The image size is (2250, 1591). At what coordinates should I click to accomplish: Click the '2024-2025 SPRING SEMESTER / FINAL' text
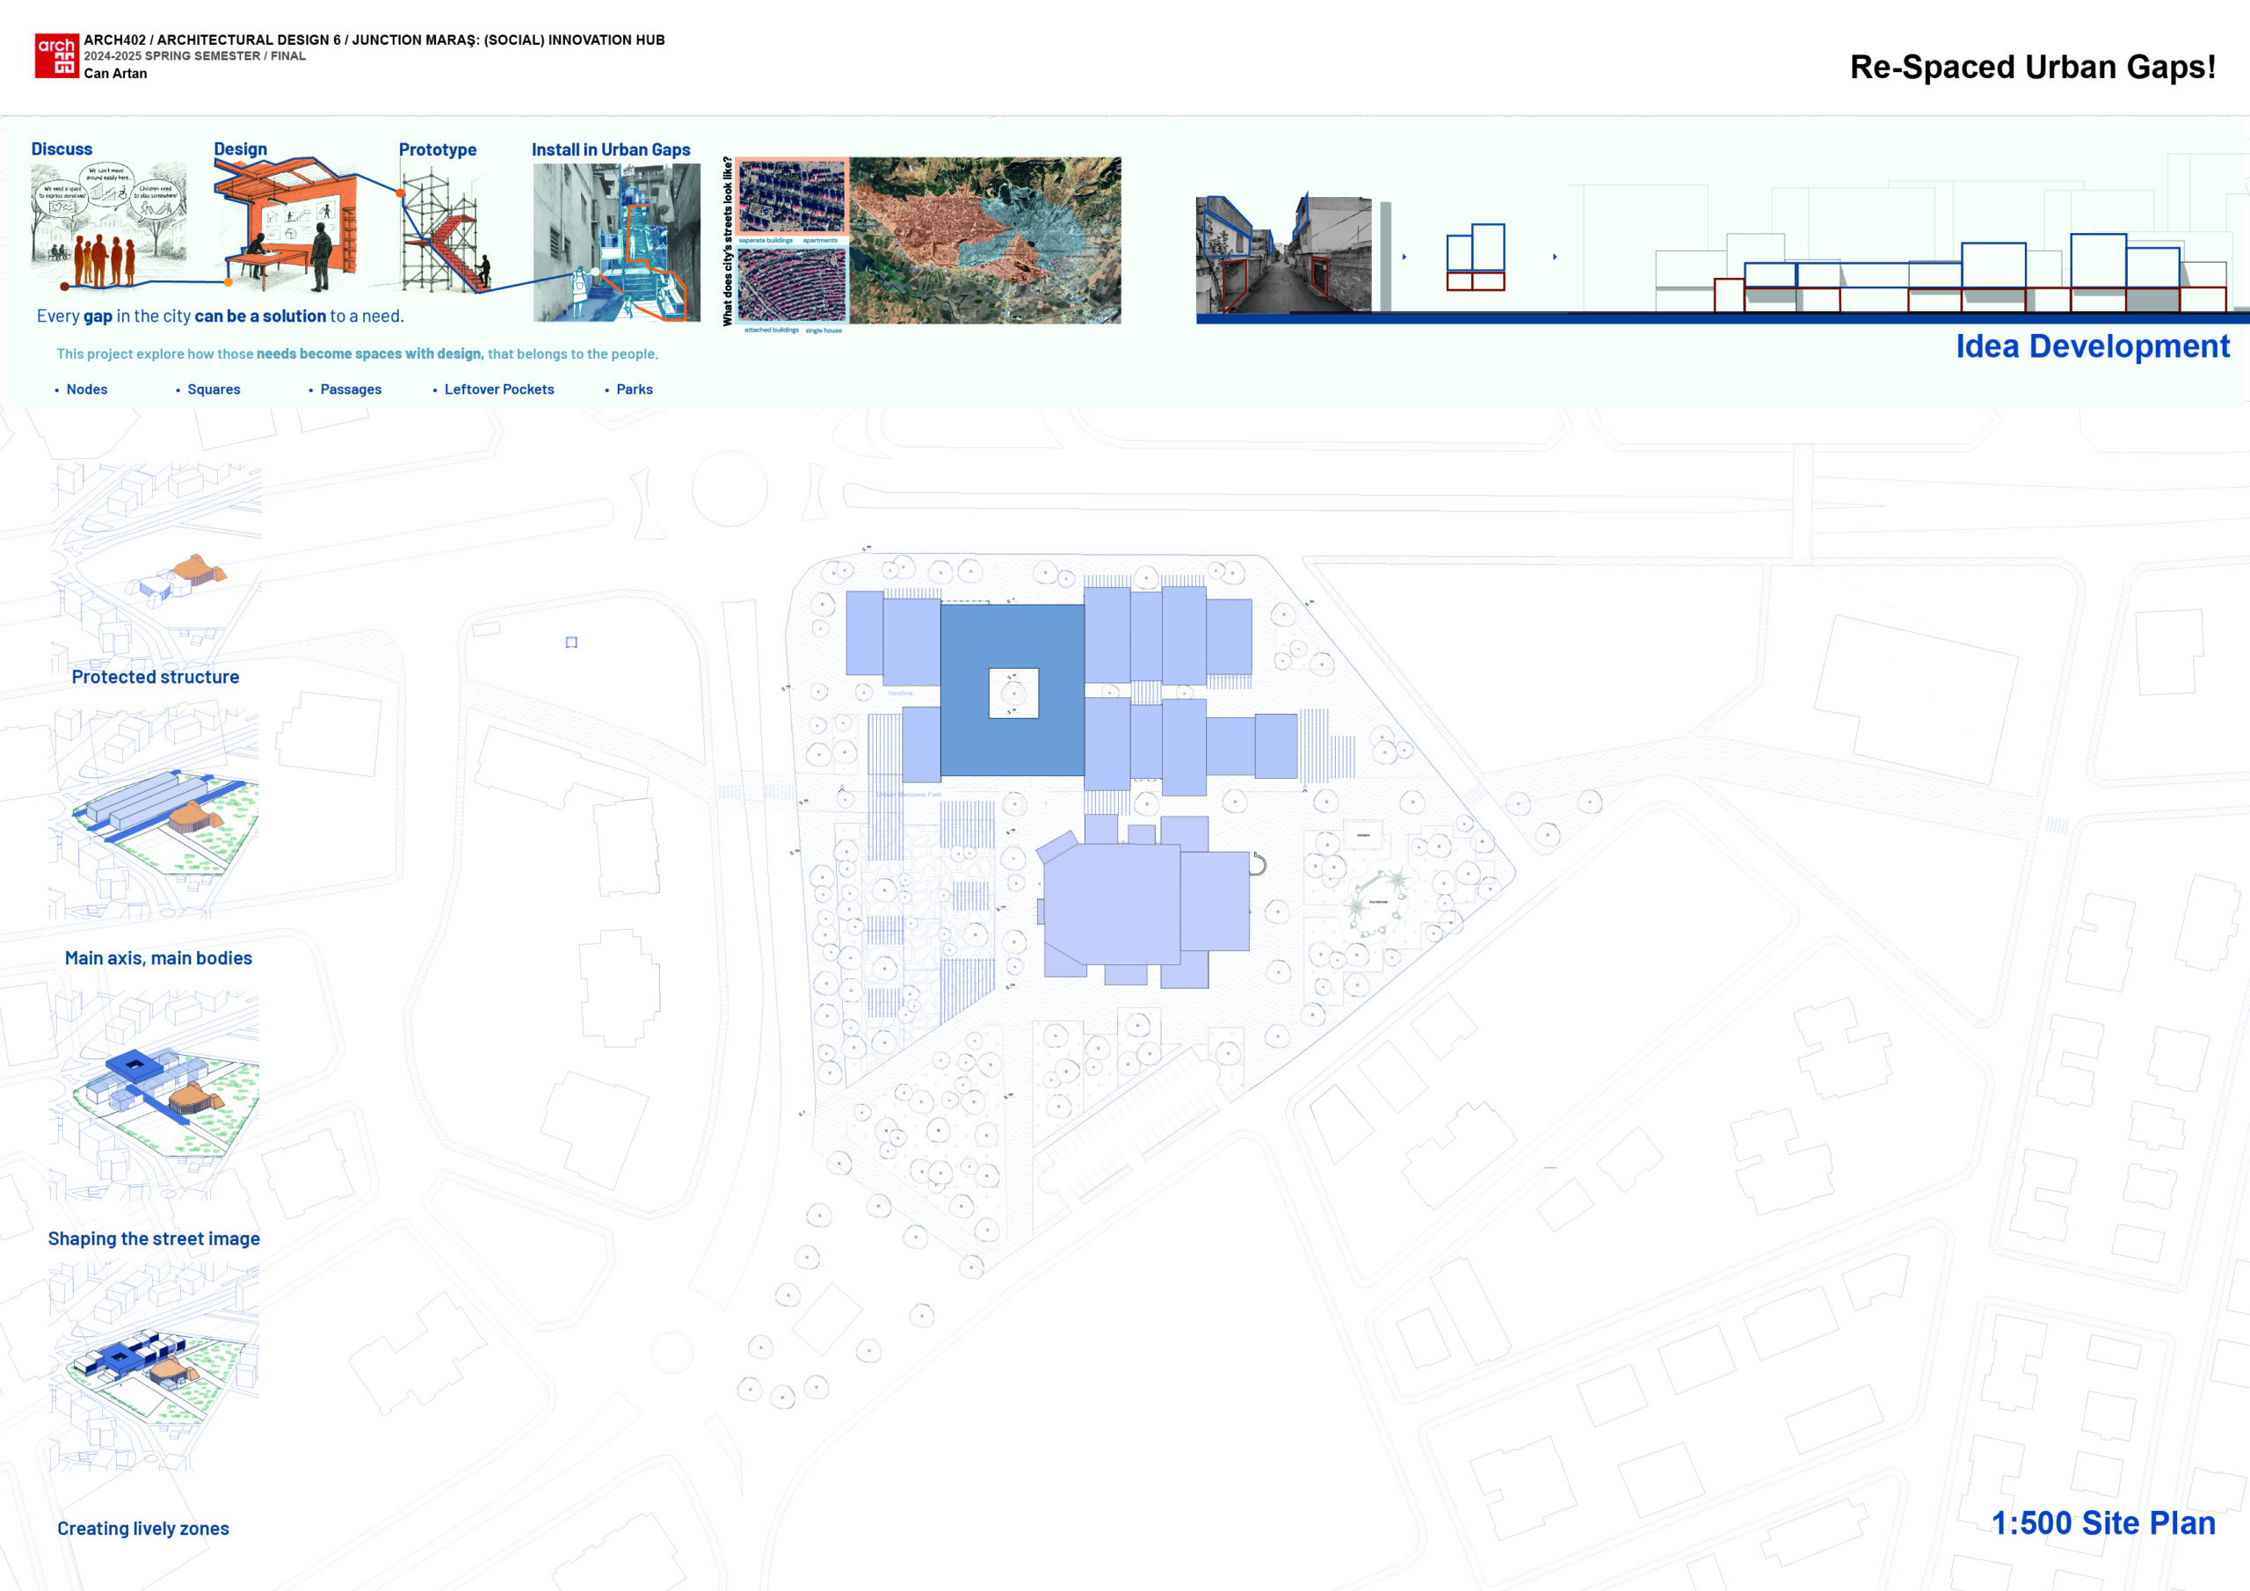(x=195, y=56)
